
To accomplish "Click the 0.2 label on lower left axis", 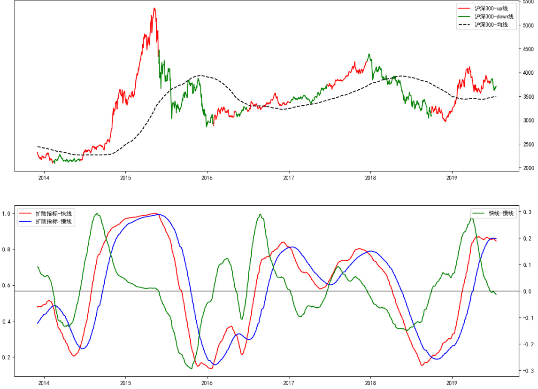I will click(6, 358).
